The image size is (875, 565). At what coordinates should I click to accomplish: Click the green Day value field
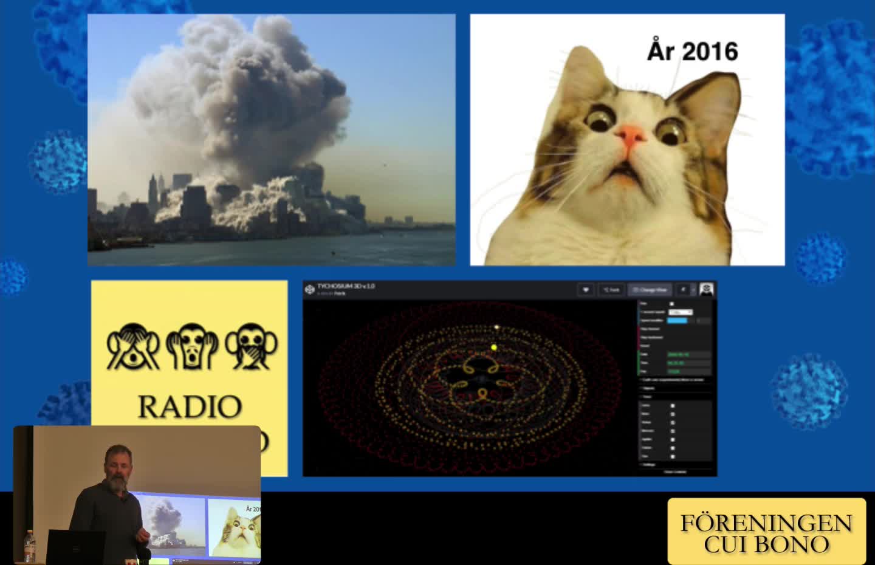(x=688, y=371)
